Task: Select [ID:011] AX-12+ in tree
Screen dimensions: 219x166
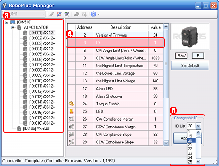Action: click(42, 86)
